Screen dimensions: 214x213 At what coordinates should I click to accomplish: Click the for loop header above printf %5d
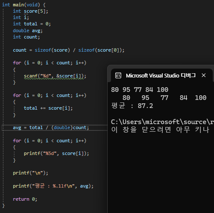tap(50, 141)
